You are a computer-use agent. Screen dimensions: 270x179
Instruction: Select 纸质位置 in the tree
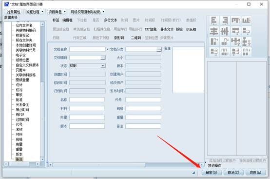pos(22,60)
